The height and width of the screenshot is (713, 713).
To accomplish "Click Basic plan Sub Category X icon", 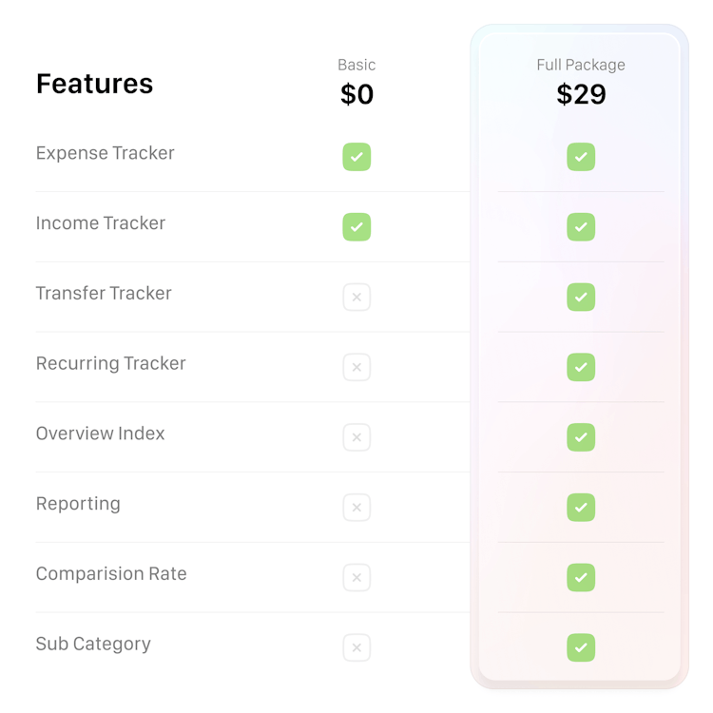I will (356, 647).
